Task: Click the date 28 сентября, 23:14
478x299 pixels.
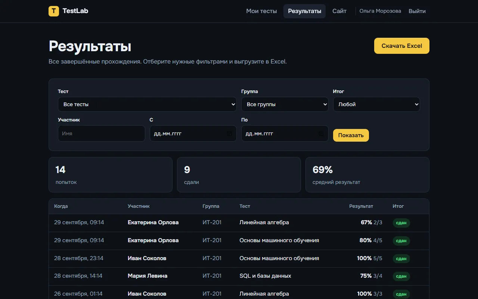Action: tap(79, 258)
